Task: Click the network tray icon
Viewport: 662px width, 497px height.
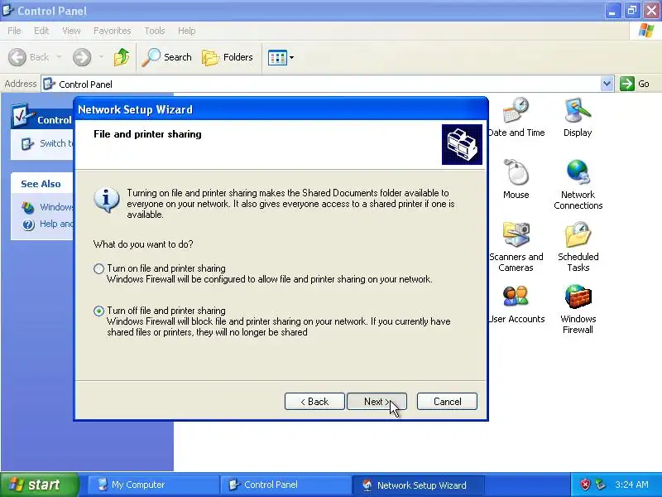Action: tap(601, 485)
